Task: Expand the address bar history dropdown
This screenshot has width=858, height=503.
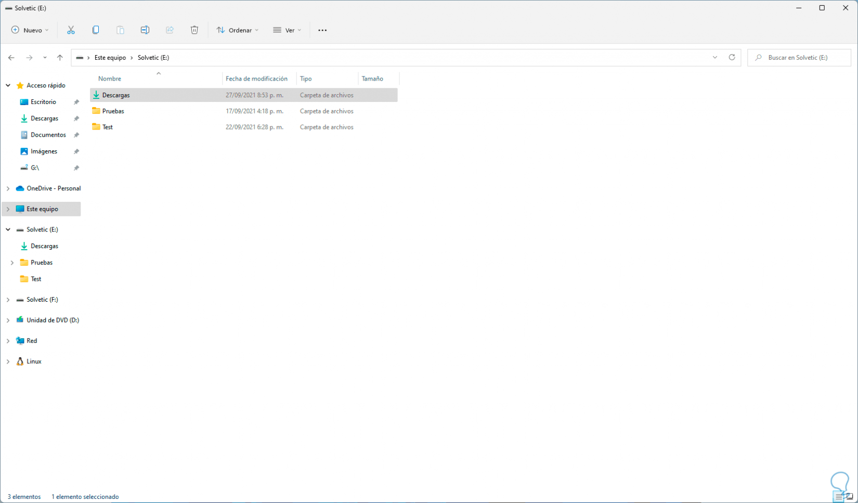Action: [715, 57]
